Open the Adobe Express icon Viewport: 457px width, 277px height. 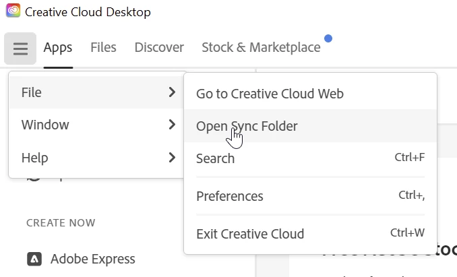[x=34, y=259]
